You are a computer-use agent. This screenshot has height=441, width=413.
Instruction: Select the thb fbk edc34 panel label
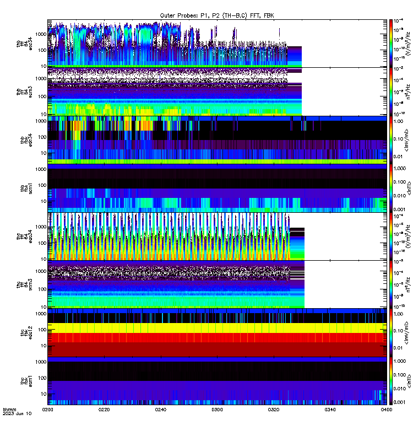point(26,140)
